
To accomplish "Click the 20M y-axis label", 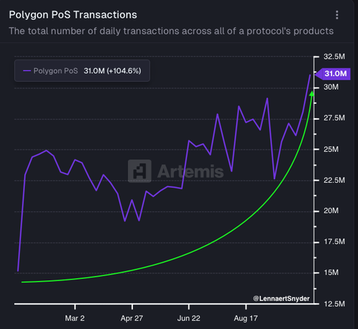I will click(x=331, y=211).
